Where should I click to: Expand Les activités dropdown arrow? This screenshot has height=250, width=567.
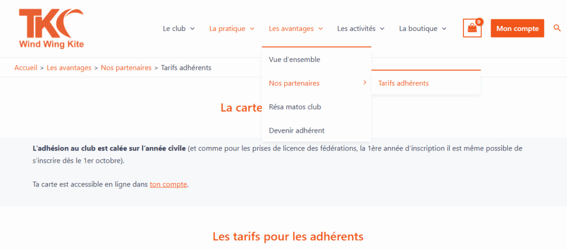click(x=382, y=29)
